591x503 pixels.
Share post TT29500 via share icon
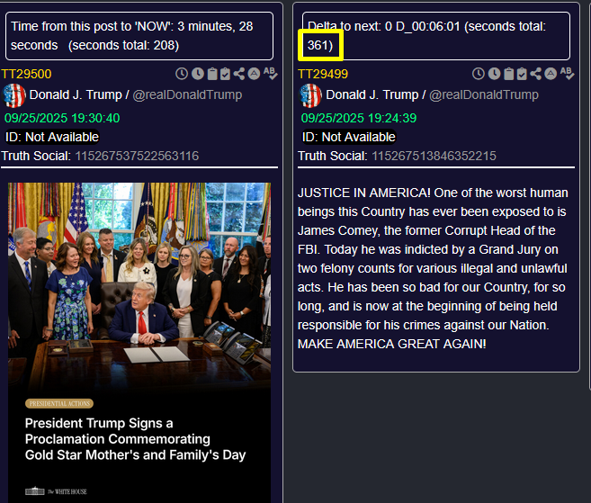pyautogui.click(x=239, y=74)
